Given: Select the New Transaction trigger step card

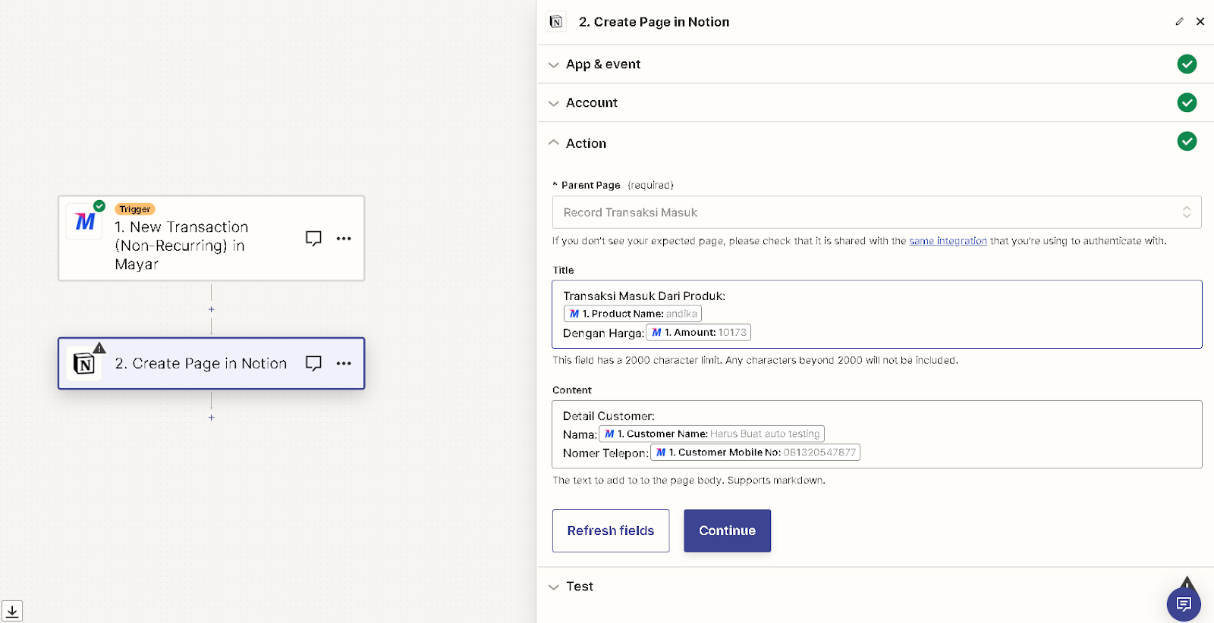Looking at the screenshot, I should [x=212, y=239].
